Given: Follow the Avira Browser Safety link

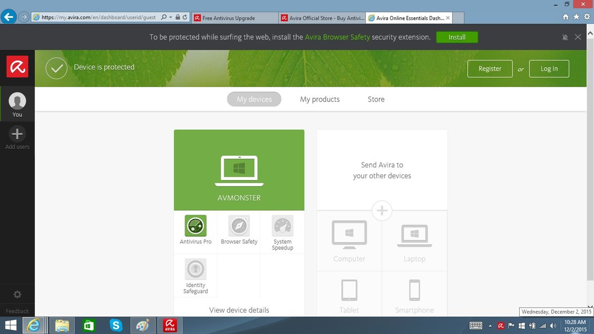Looking at the screenshot, I should pos(337,37).
